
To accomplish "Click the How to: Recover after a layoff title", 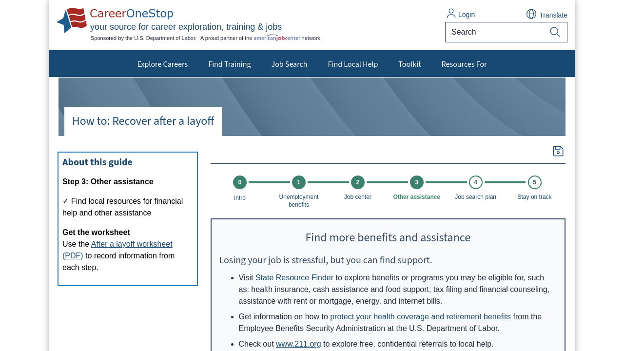I will [x=143, y=121].
